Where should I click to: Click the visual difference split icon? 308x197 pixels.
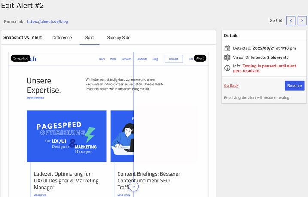pyautogui.click(x=227, y=57)
